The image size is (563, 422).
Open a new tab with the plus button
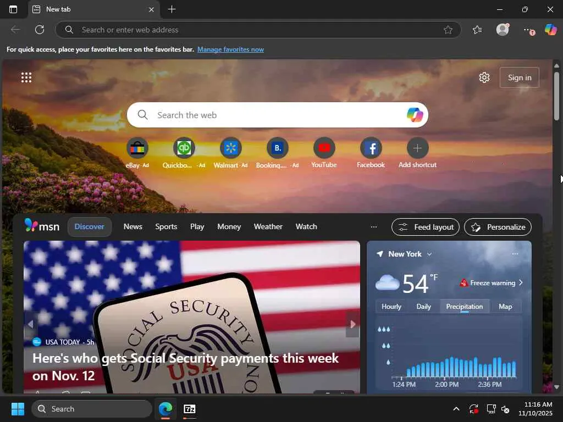point(172,9)
